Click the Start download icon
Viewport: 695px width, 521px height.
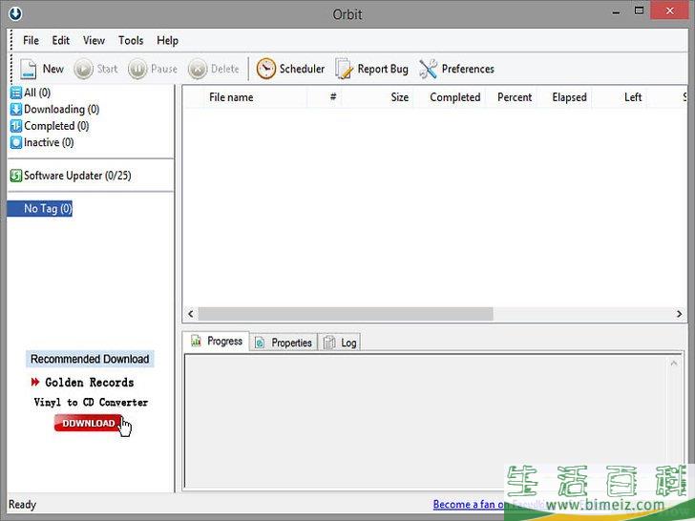[83, 69]
